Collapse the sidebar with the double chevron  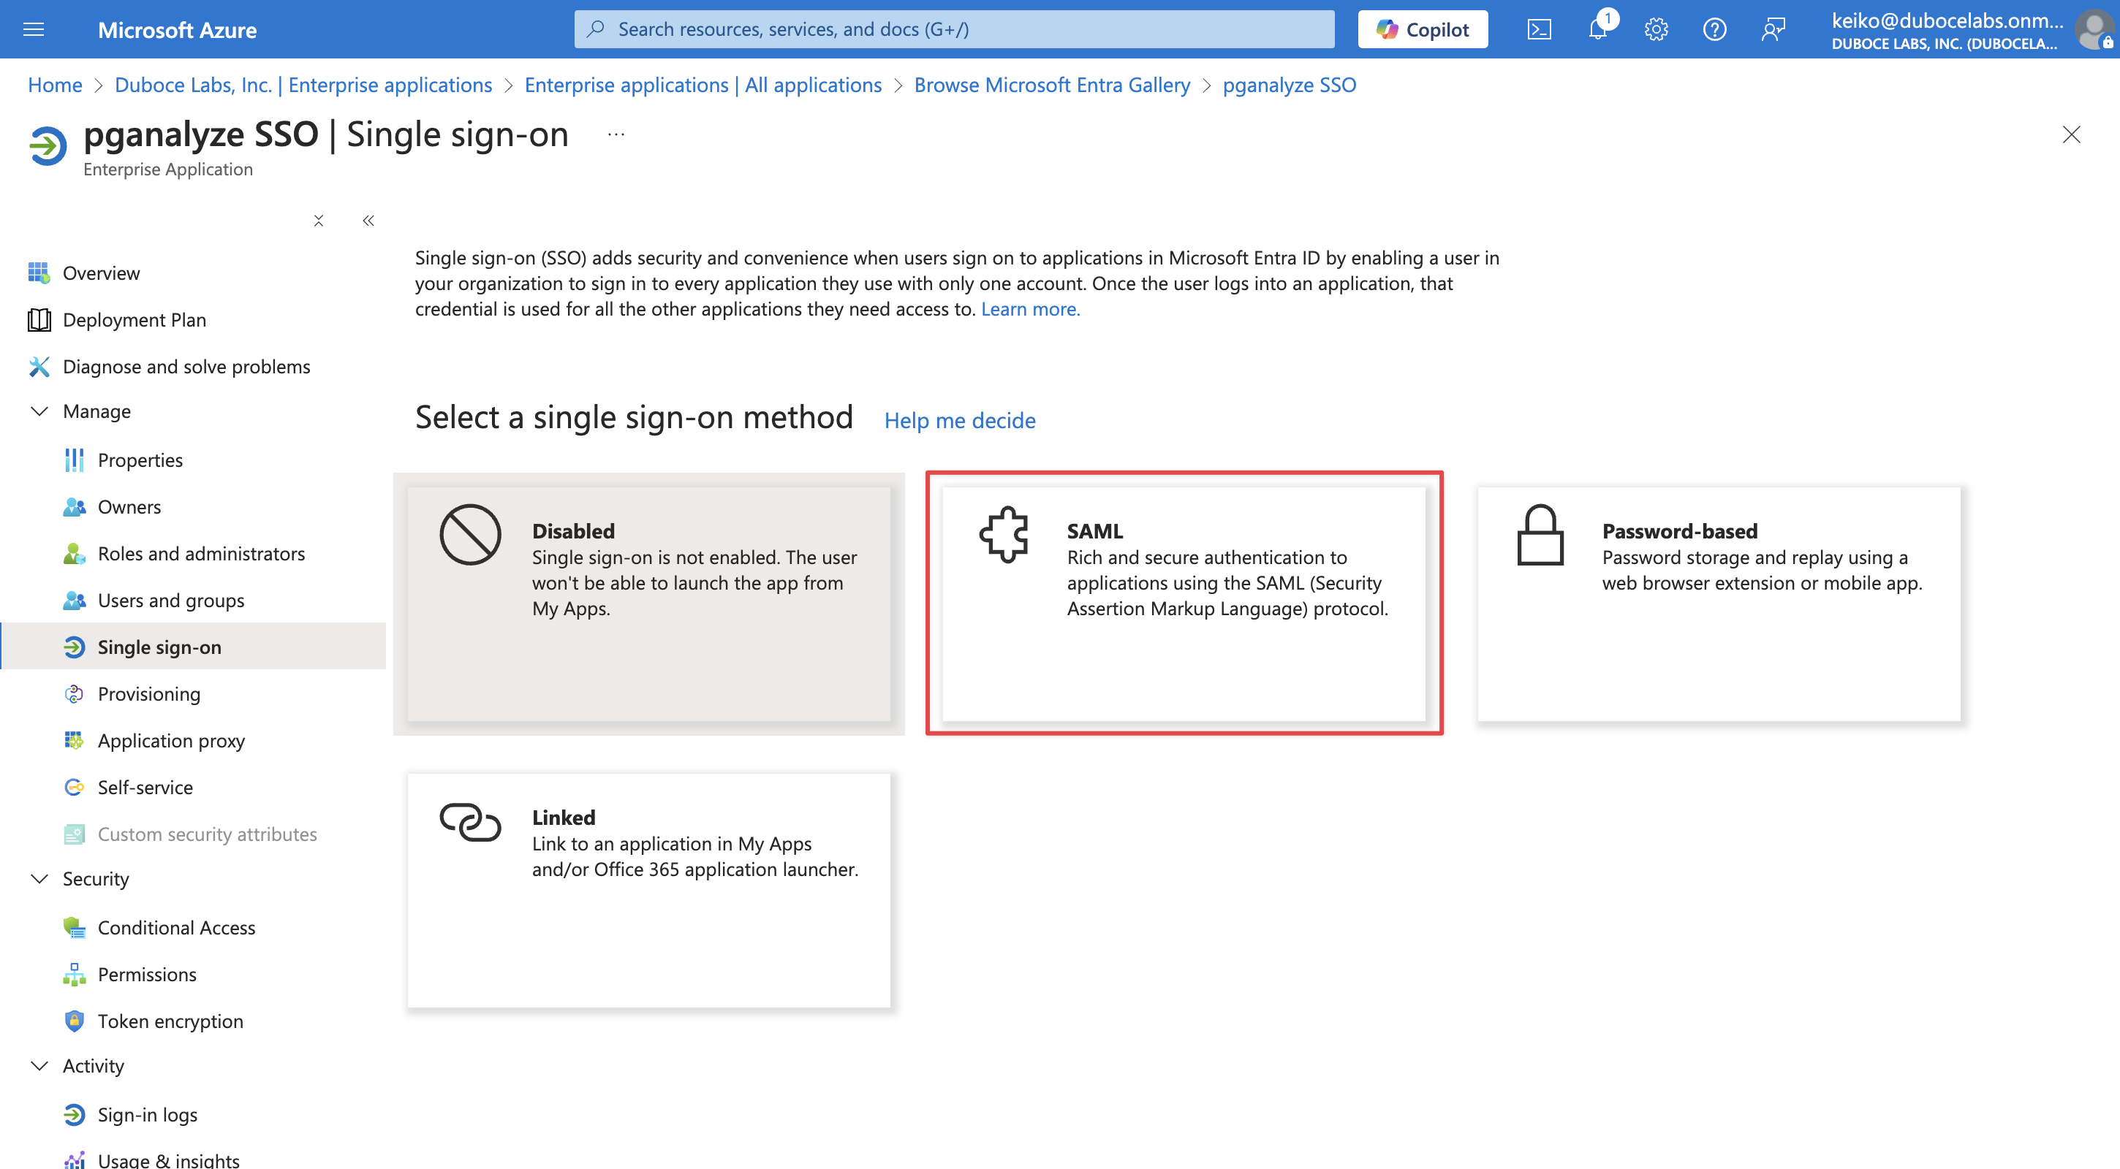click(368, 221)
